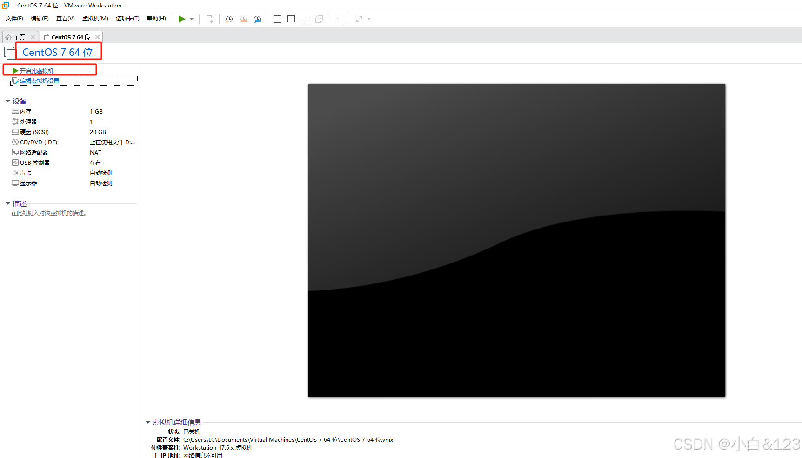
Task: Click the 编辑虚拟机设置 link
Action: [40, 81]
